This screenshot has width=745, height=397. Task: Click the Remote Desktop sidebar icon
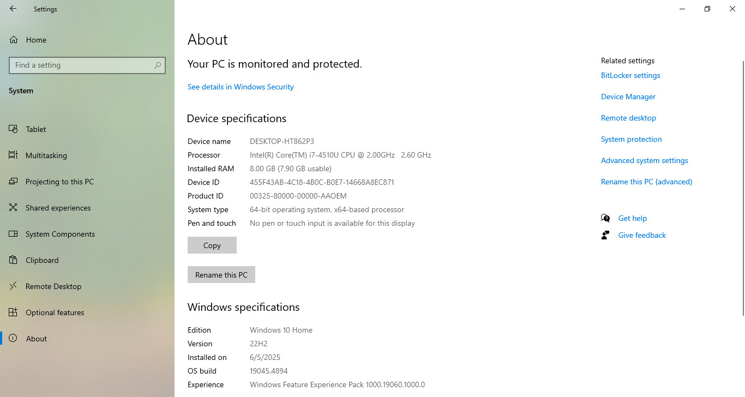14,286
